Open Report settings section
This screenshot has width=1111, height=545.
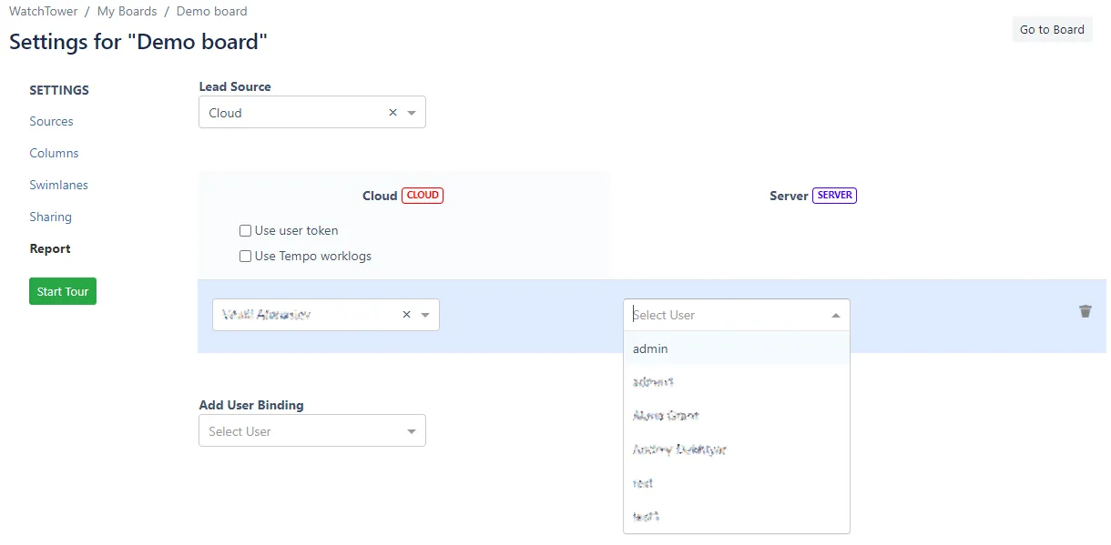[x=49, y=249]
